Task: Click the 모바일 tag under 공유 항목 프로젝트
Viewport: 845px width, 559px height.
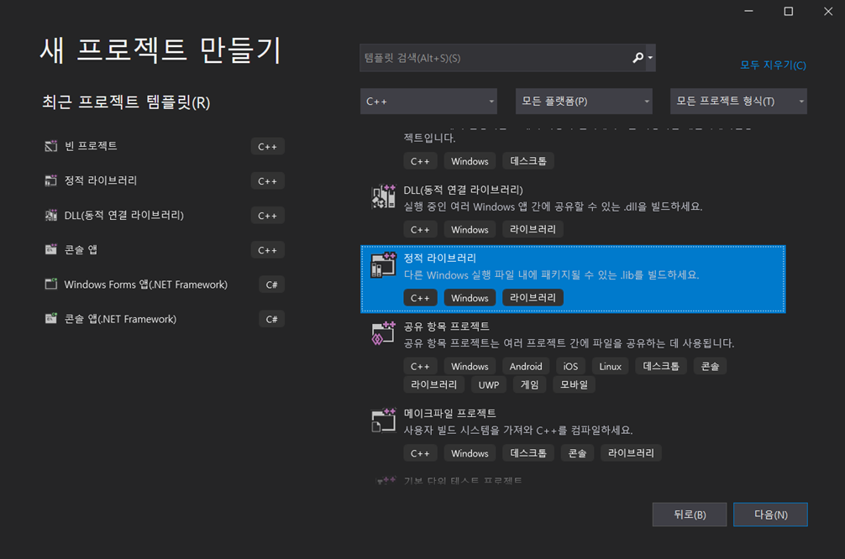Action: [x=574, y=384]
